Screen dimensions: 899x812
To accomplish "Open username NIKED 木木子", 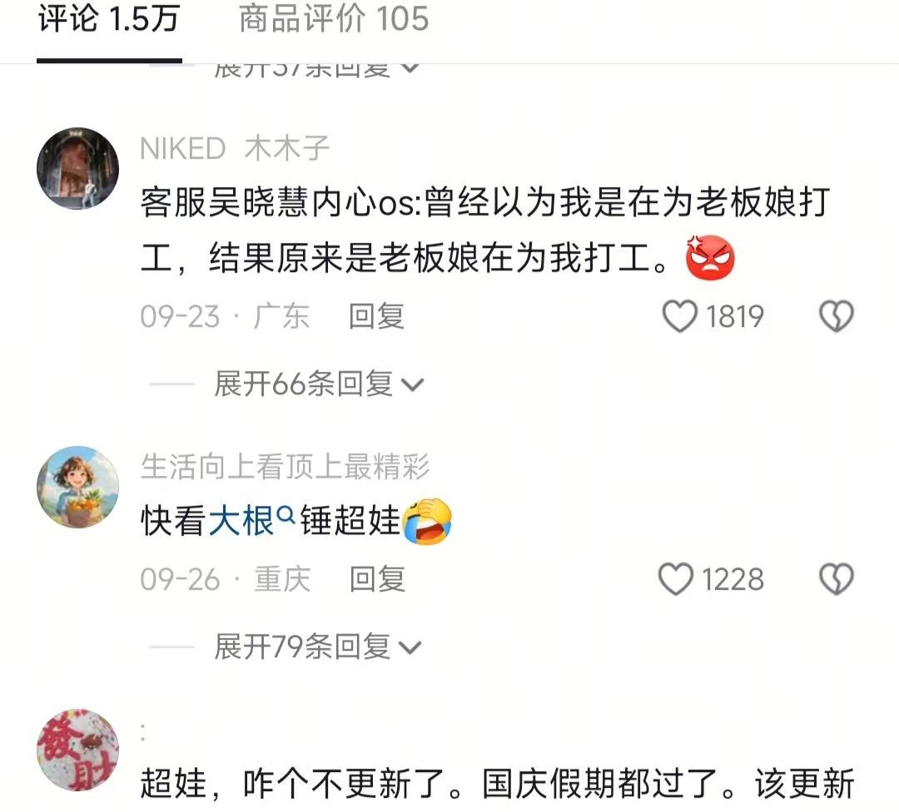I will (235, 148).
